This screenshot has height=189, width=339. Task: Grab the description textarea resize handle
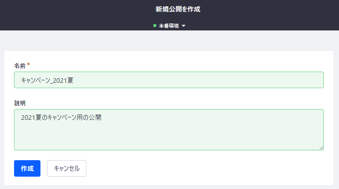point(321,147)
